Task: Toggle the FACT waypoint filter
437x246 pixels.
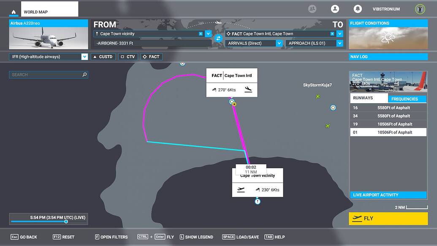Action: click(151, 56)
